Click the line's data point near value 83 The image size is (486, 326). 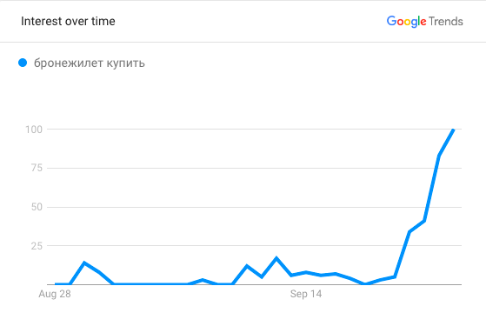[x=439, y=156]
